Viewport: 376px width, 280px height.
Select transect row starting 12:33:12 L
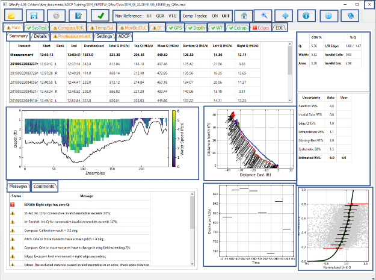coord(135,64)
